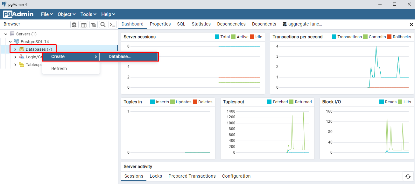
Task: Switch to the SQL tab
Action: (181, 24)
